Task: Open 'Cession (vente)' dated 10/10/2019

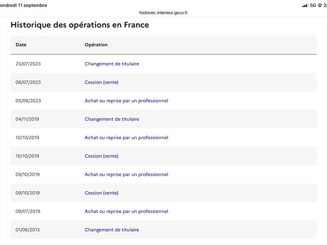Action: coord(101,156)
